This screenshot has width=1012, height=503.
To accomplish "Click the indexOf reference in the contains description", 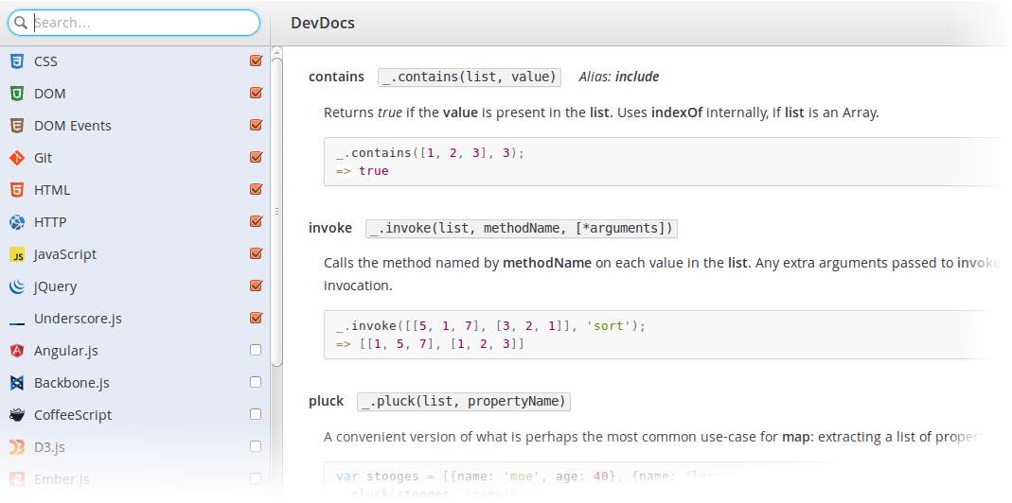I will coord(678,113).
